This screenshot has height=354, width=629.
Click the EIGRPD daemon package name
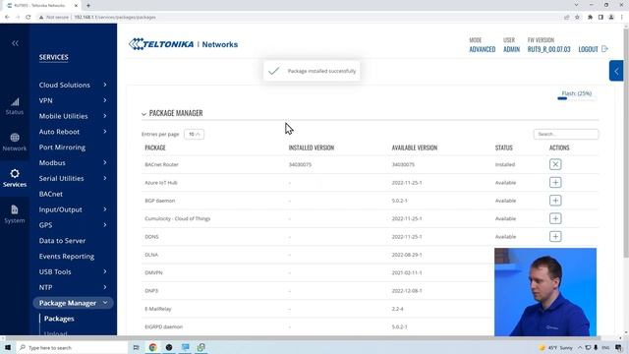(x=164, y=326)
